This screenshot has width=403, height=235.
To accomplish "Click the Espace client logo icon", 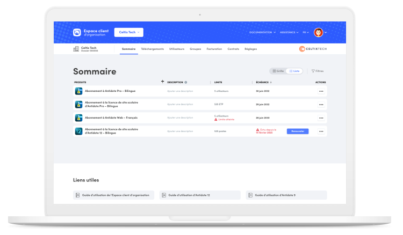I will [76, 32].
